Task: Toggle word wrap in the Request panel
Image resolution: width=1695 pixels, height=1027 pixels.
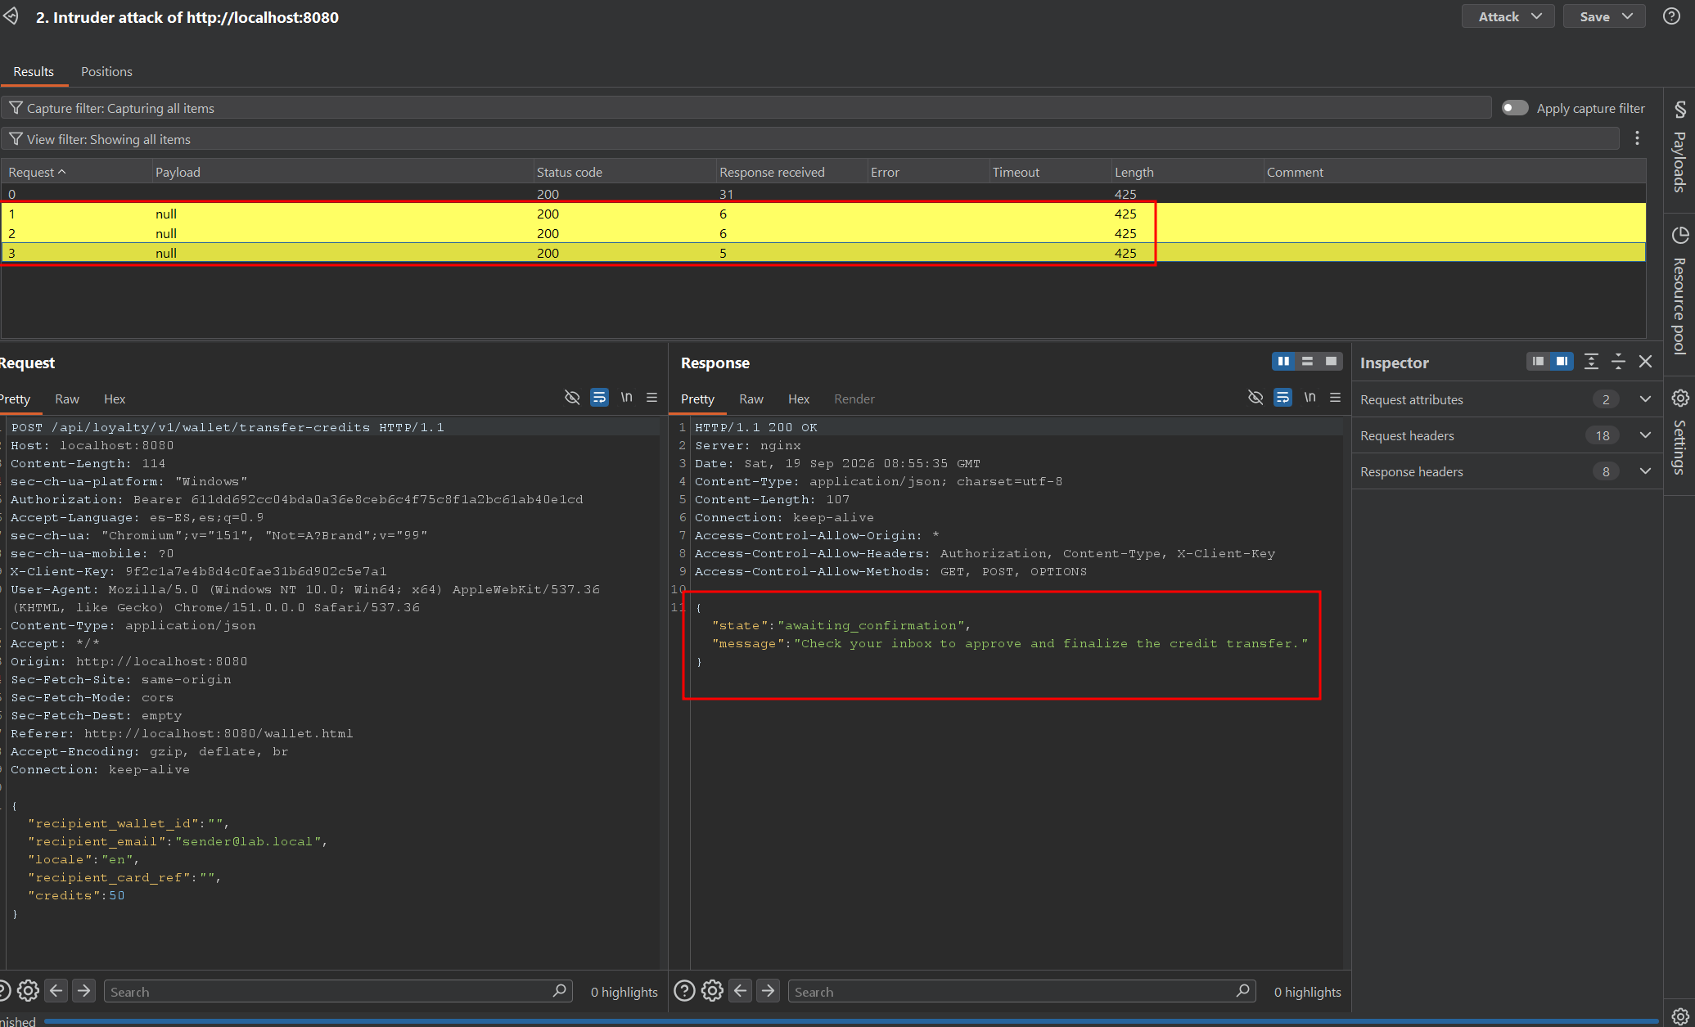Action: [600, 398]
